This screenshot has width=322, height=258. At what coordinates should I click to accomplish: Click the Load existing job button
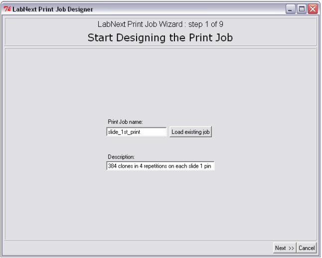(x=190, y=132)
